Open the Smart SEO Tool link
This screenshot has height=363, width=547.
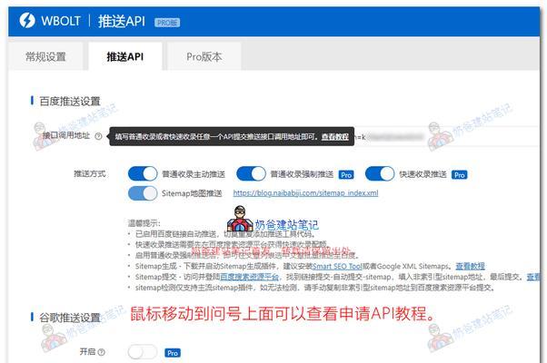coord(337,266)
